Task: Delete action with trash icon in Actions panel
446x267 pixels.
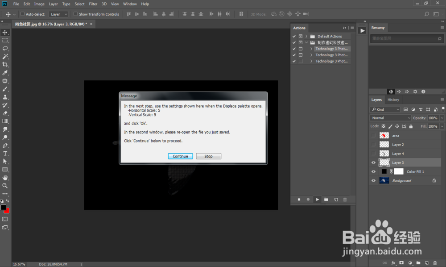Action: [x=345, y=200]
